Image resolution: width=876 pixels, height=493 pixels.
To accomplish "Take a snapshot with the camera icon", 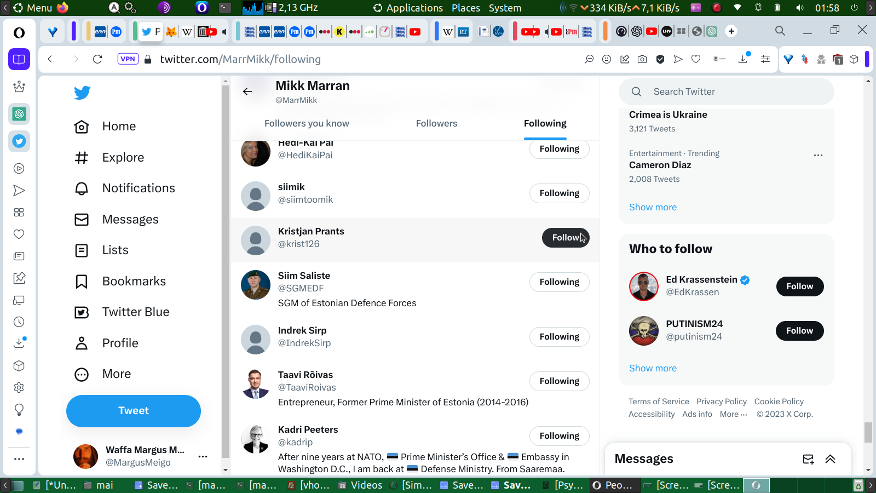I will [642, 59].
